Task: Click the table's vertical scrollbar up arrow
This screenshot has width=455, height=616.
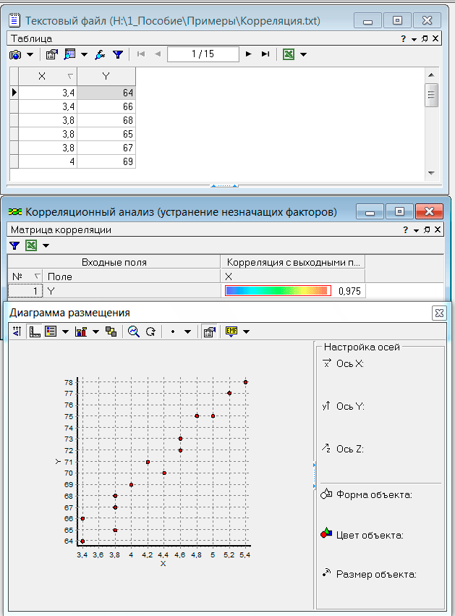Action: (x=431, y=75)
